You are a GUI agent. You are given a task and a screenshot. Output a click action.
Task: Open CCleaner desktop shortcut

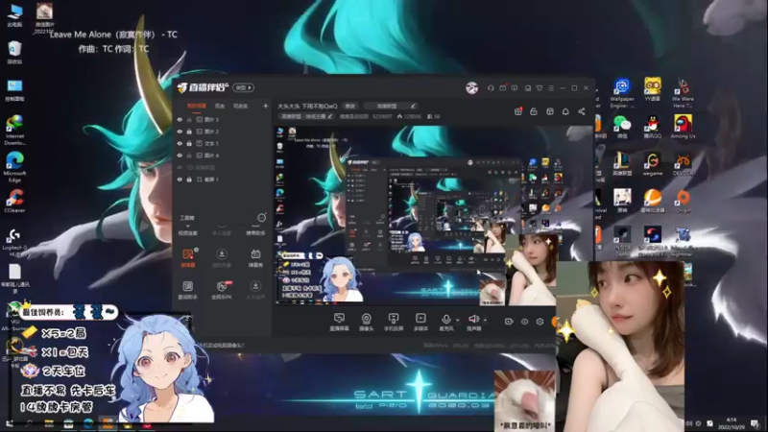pos(14,201)
